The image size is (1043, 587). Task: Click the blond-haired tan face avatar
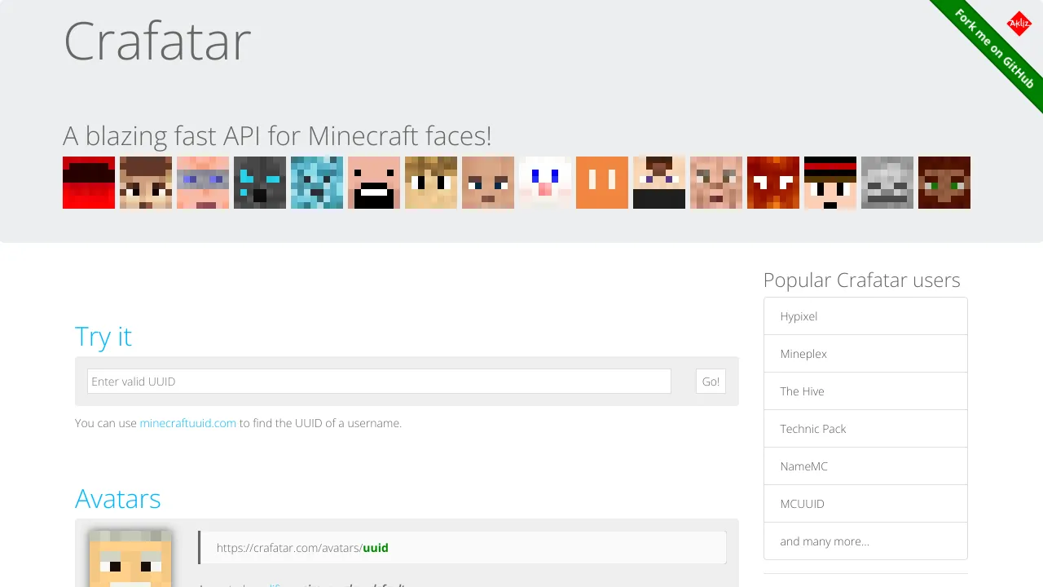[431, 183]
